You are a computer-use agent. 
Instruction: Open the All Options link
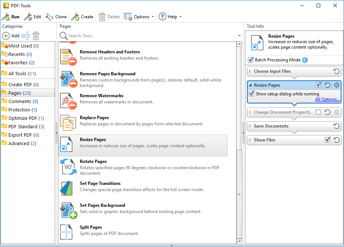point(327,99)
